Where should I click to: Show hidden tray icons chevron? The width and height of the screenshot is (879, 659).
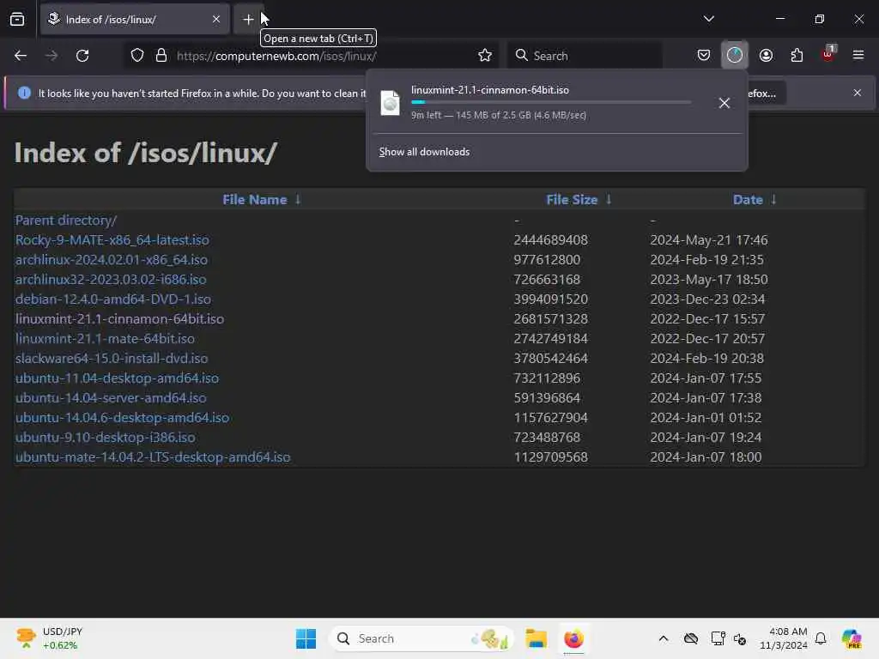[x=664, y=638]
